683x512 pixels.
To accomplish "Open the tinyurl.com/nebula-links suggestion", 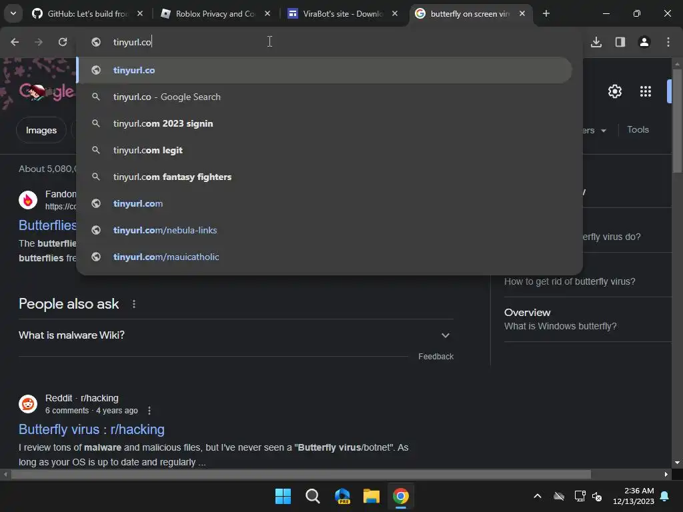I will (x=325, y=230).
